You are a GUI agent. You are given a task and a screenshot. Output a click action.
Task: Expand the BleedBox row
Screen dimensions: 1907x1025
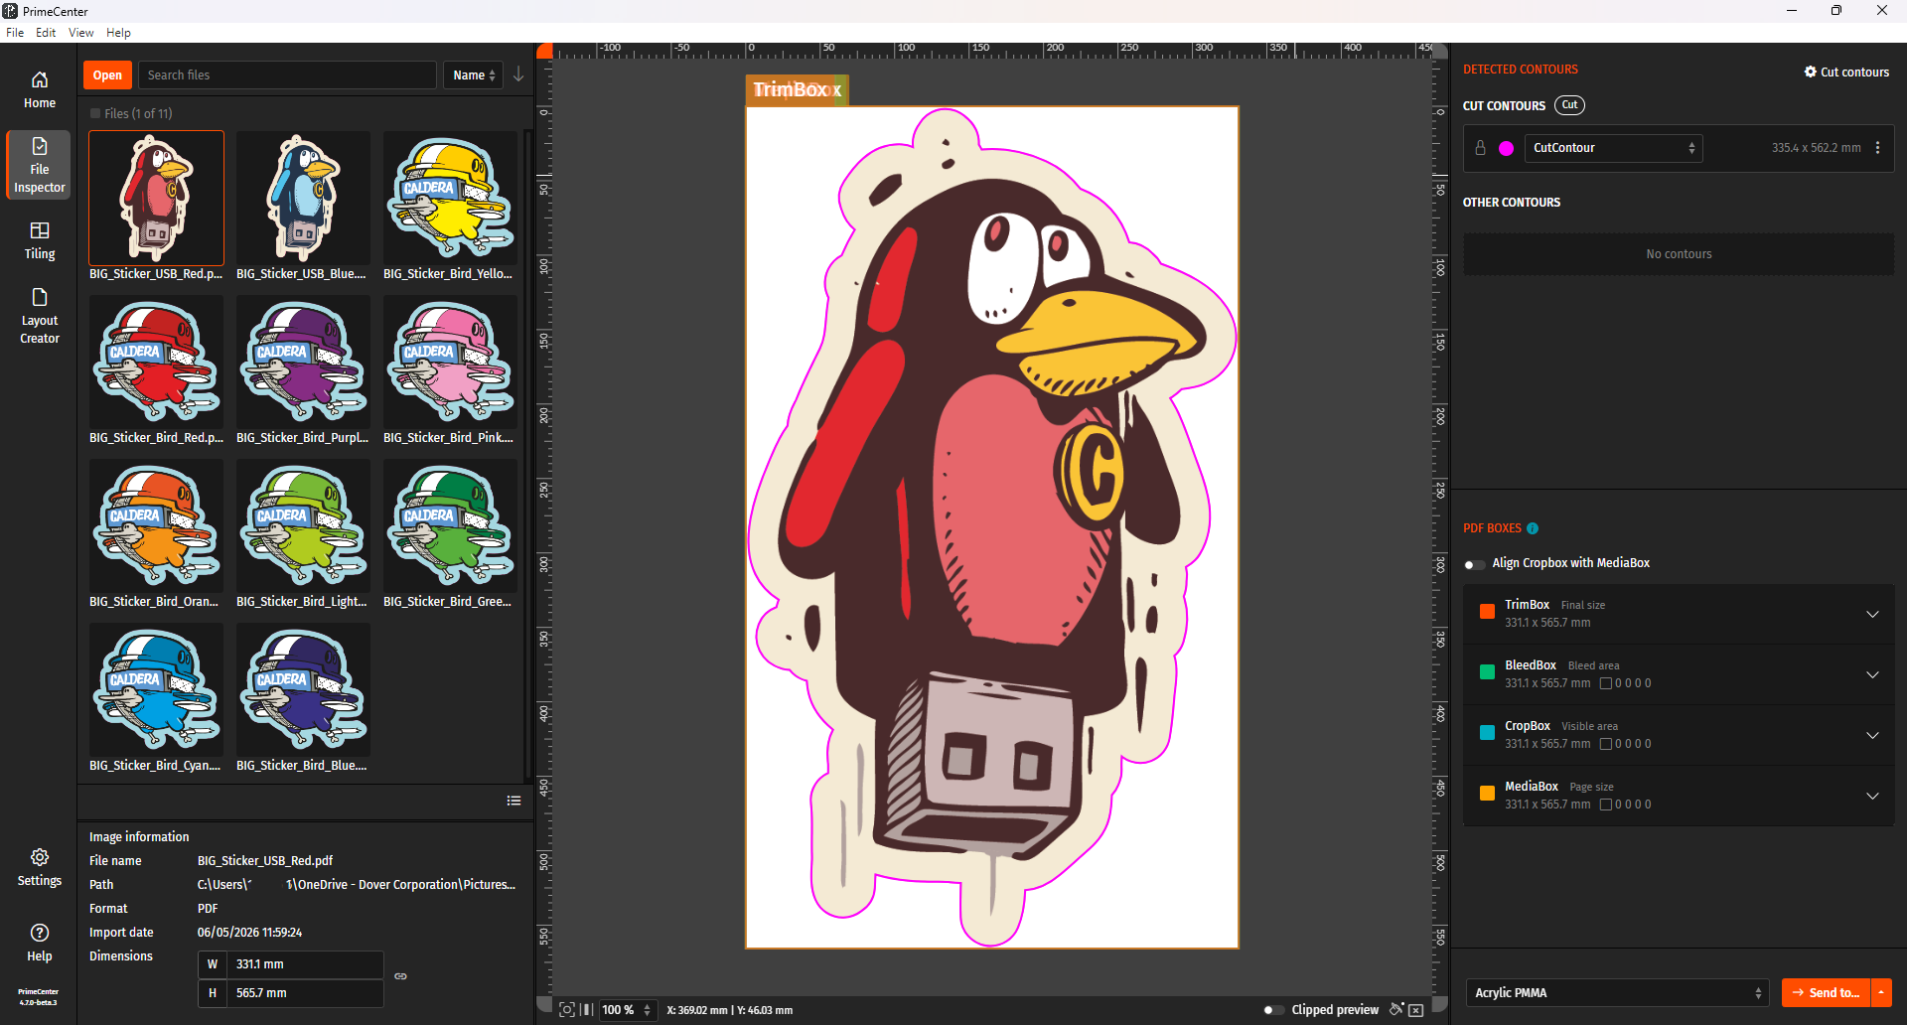[x=1872, y=674]
